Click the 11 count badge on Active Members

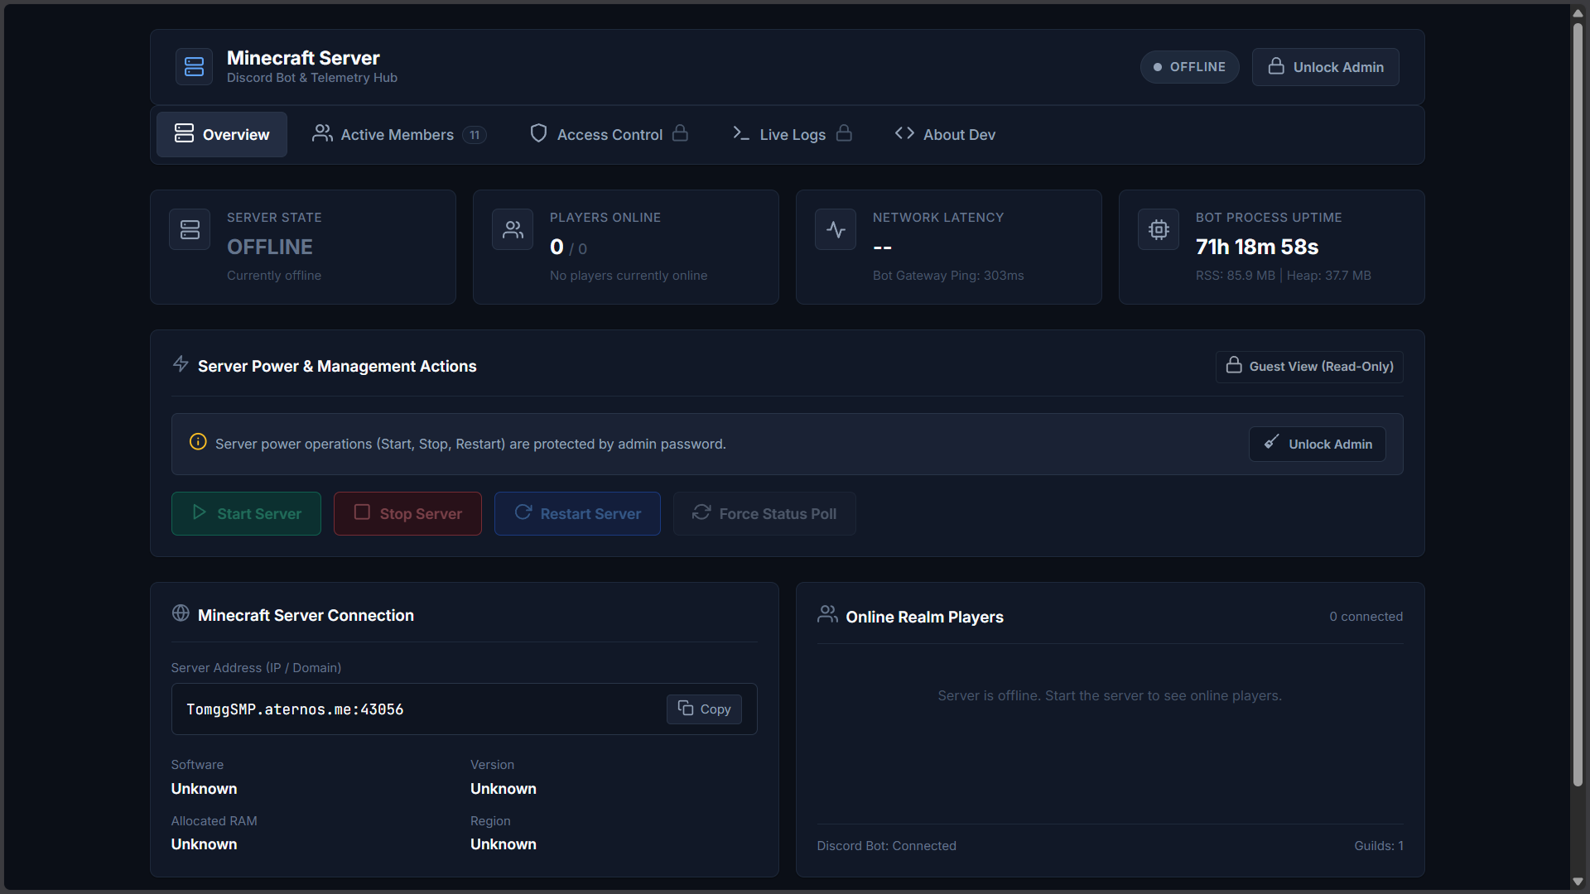pyautogui.click(x=475, y=135)
